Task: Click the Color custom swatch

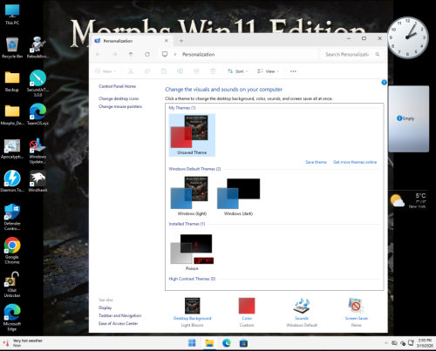Action: (x=247, y=306)
